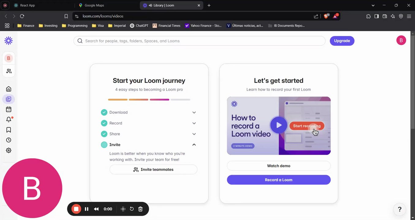Open the Library videos icon in the sidebar
The height and width of the screenshot is (220, 415).
pos(9,99)
